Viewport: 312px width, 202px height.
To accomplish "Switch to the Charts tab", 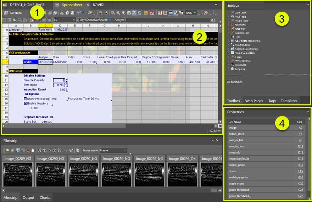I will click(45, 197).
